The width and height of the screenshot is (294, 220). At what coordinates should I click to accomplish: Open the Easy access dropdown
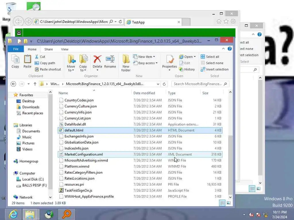145,63
